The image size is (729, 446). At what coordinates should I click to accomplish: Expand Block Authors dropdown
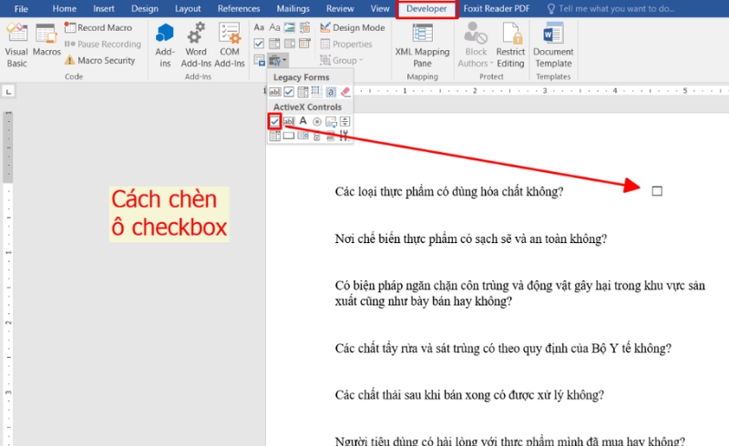(x=475, y=45)
